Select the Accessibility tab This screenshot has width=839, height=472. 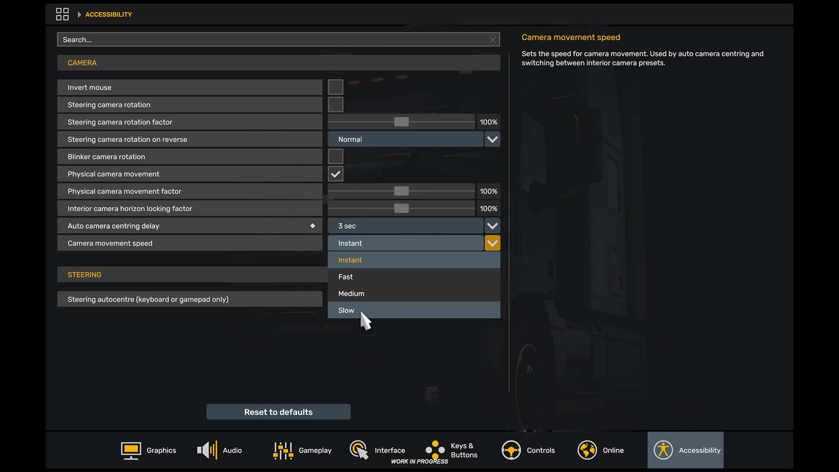685,450
